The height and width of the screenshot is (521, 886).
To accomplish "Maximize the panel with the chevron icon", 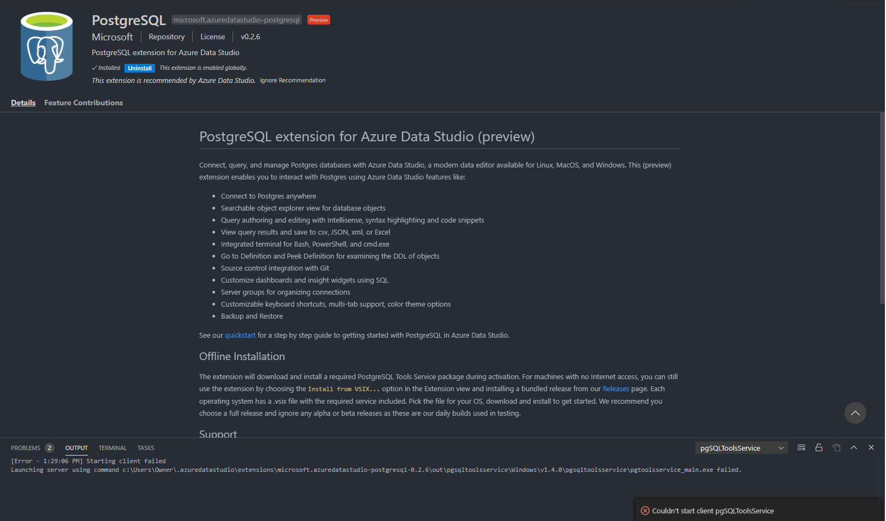I will [x=853, y=447].
